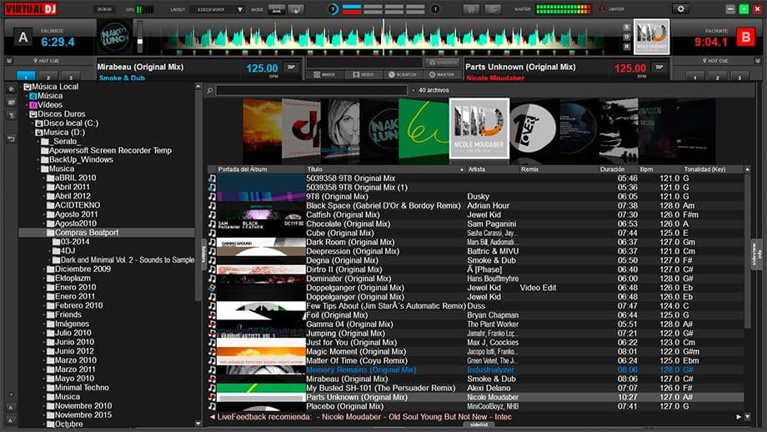Image resolution: width=767 pixels, height=432 pixels.
Task: Click the Naked Lunch cover on deck A
Action: click(x=114, y=38)
